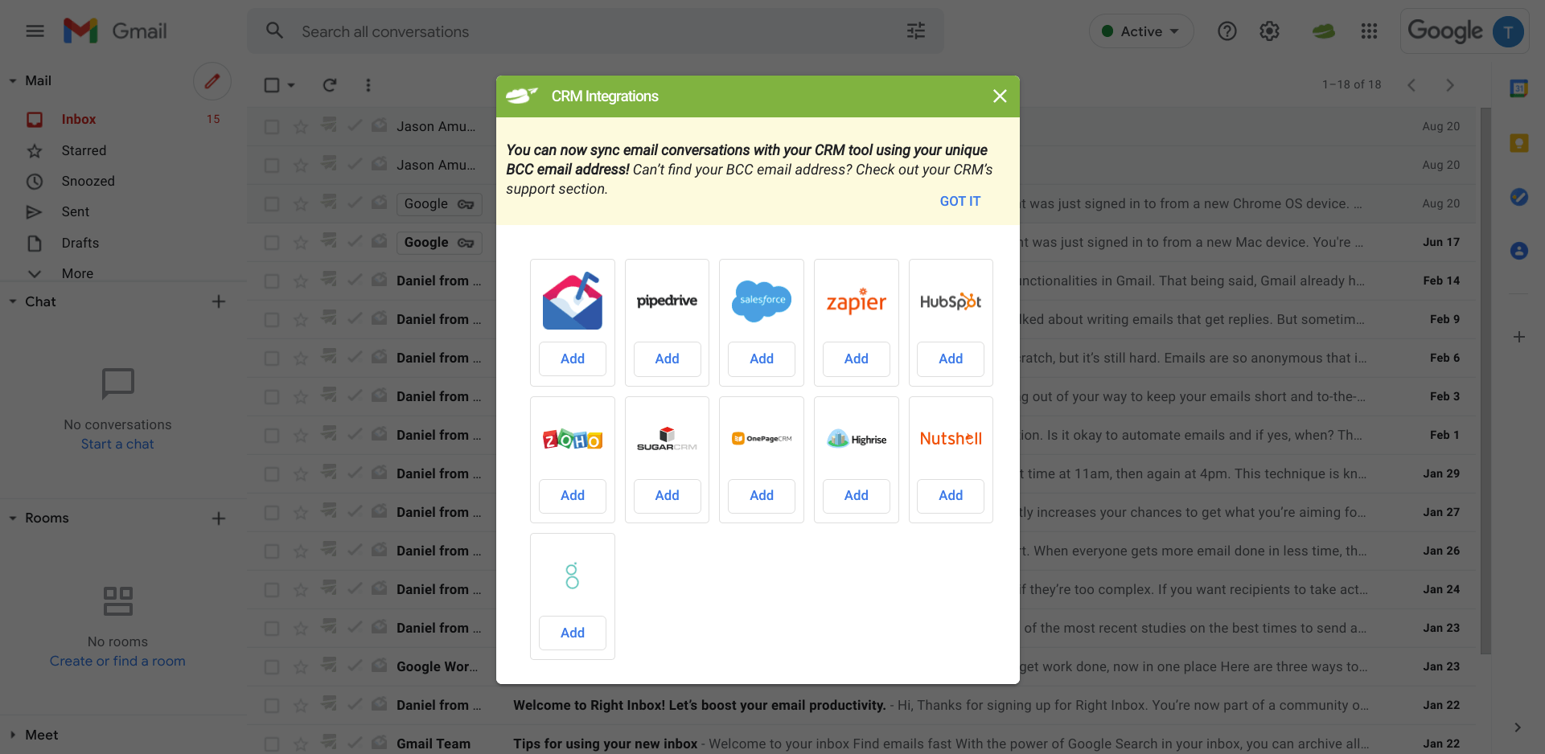
Task: Open the main menu hamburger icon
Action: click(35, 31)
